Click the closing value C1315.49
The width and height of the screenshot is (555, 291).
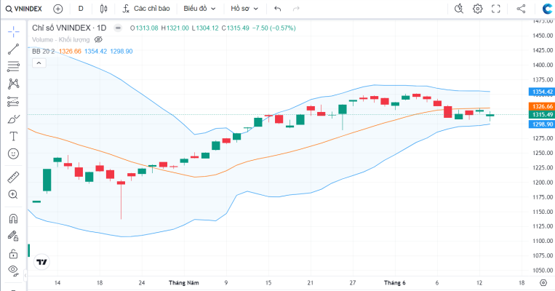click(x=236, y=28)
